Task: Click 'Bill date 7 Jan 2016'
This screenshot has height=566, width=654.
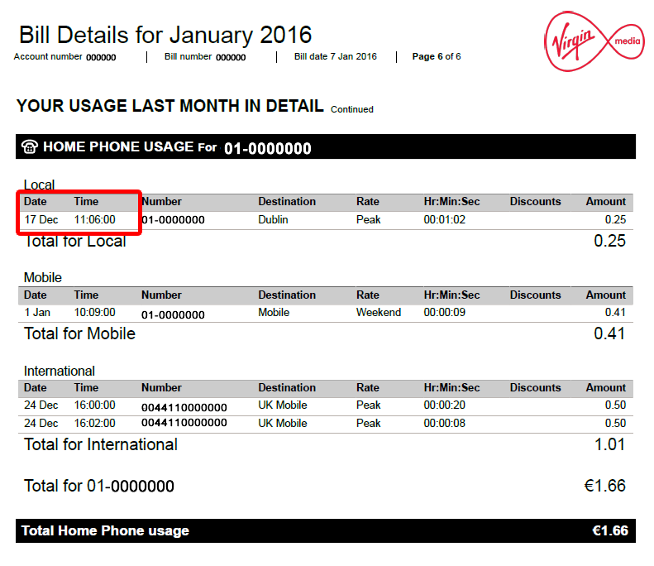Action: point(336,56)
